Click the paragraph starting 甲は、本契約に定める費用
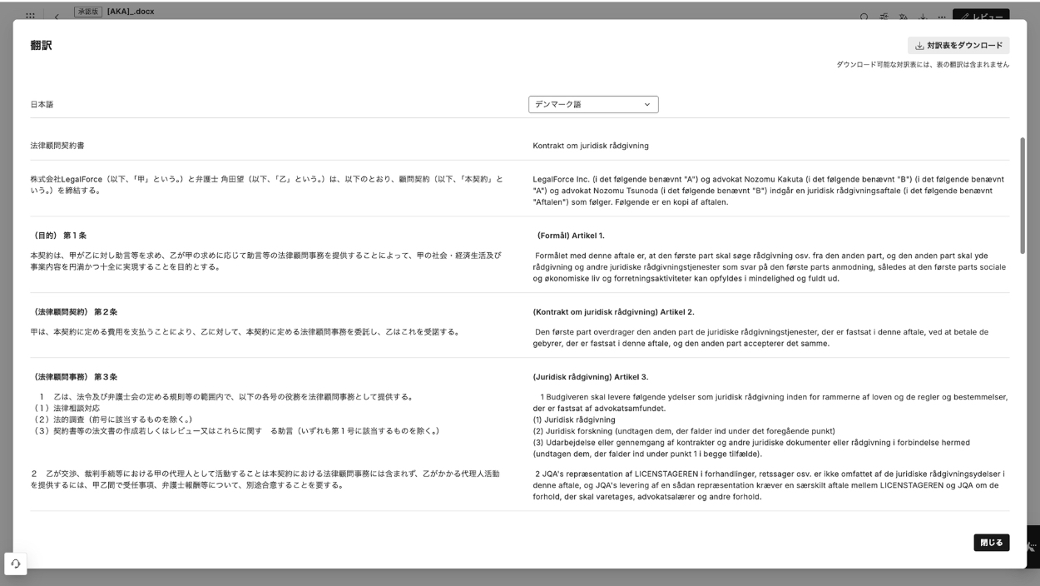 tap(245, 331)
